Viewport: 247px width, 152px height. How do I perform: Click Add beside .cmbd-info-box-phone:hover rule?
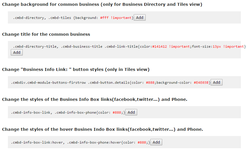156,142
